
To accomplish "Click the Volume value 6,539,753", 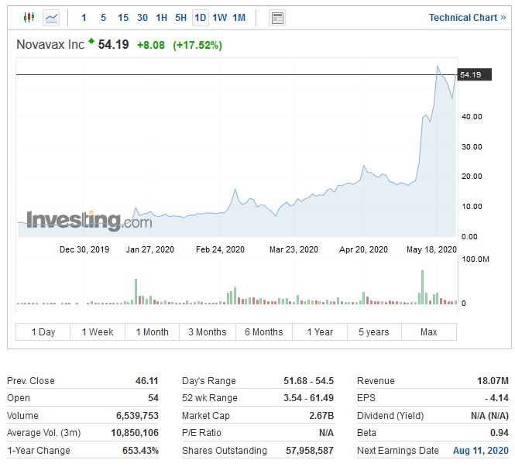I will pos(137,415).
